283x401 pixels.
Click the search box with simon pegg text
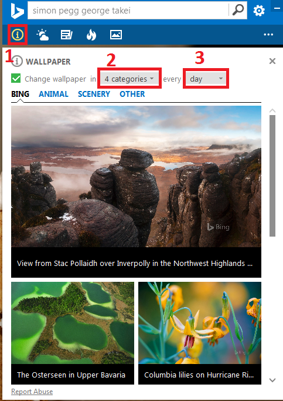[128, 11]
